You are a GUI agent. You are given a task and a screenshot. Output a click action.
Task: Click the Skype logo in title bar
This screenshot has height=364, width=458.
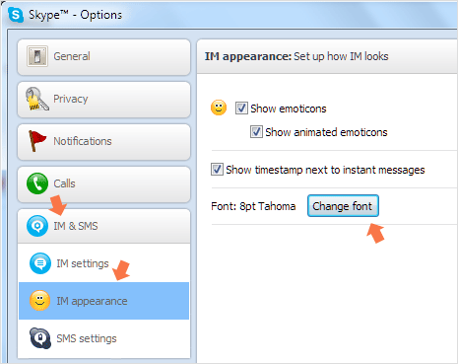[16, 15]
